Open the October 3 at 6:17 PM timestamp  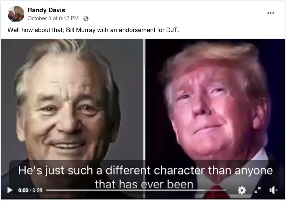pyautogui.click(x=53, y=18)
